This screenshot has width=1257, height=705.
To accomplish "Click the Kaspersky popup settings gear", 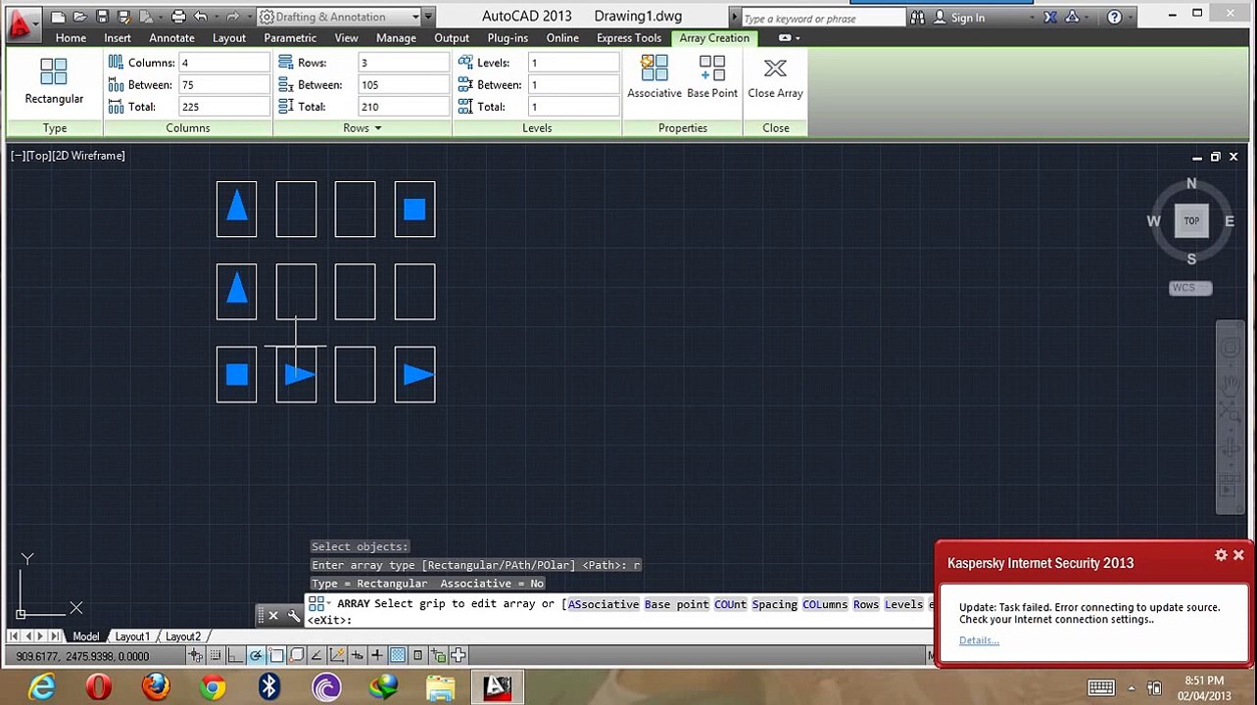I will pos(1221,555).
